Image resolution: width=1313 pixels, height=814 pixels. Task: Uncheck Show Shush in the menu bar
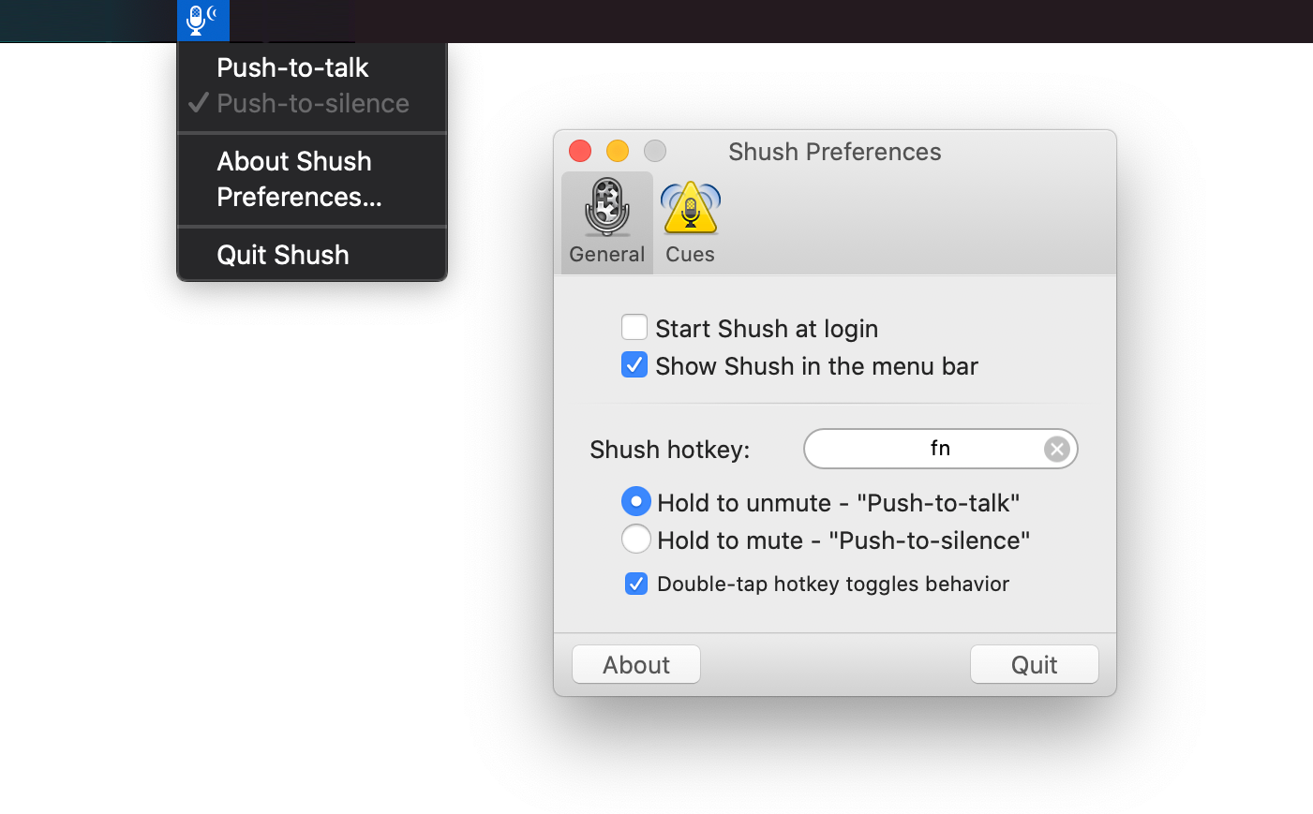coord(634,364)
